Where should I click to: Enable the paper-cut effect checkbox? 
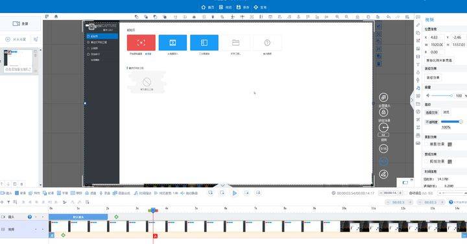pyautogui.click(x=427, y=162)
